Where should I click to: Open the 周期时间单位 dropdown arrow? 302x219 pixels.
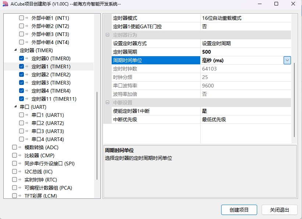click(x=287, y=60)
